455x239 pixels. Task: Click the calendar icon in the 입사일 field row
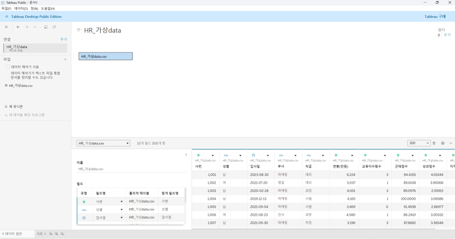(84, 218)
